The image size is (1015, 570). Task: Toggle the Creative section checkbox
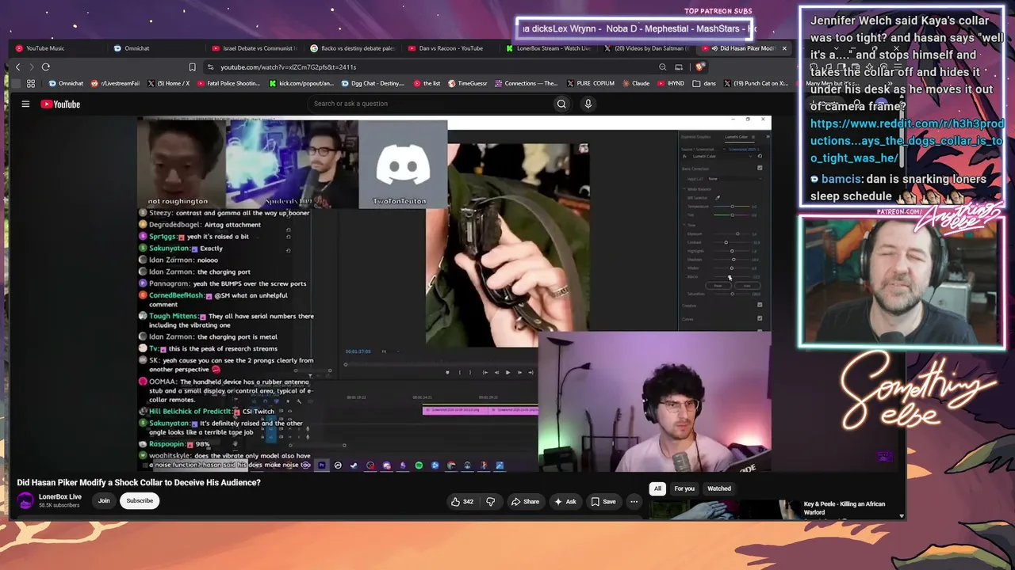click(760, 305)
